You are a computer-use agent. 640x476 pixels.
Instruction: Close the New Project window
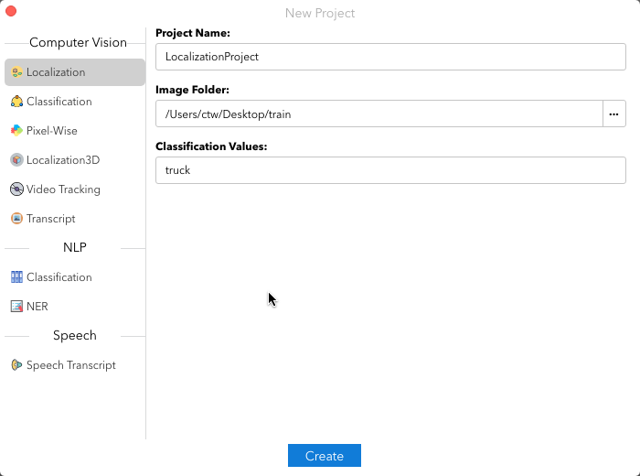(x=12, y=12)
